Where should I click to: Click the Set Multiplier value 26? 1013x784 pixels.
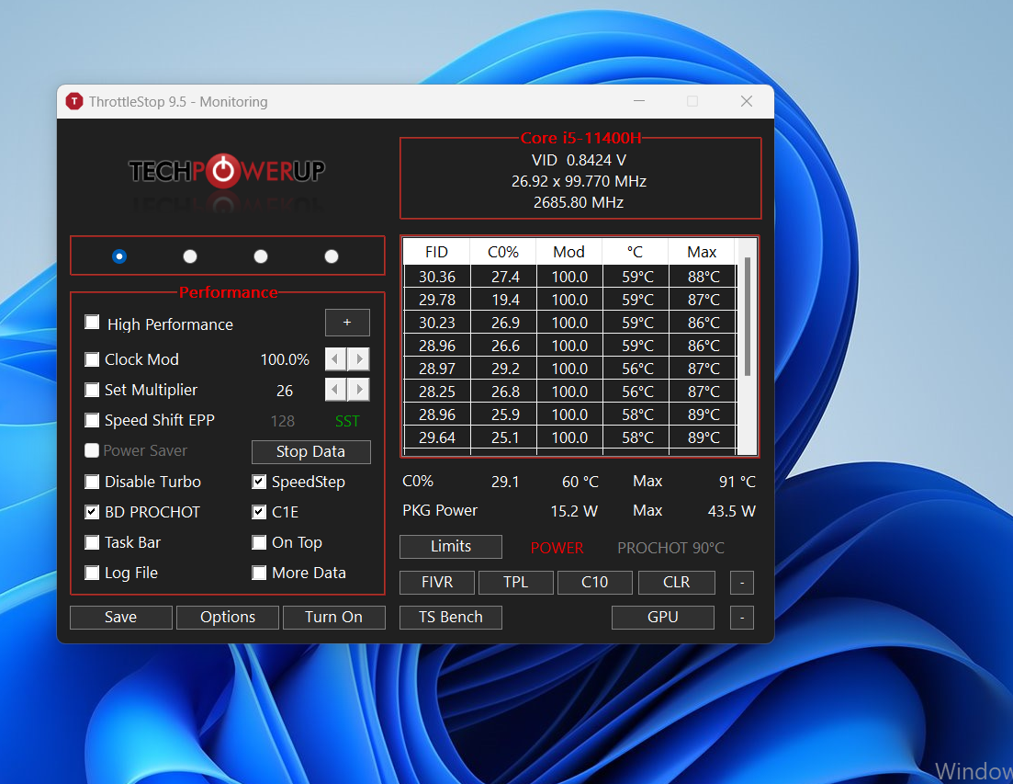(285, 391)
